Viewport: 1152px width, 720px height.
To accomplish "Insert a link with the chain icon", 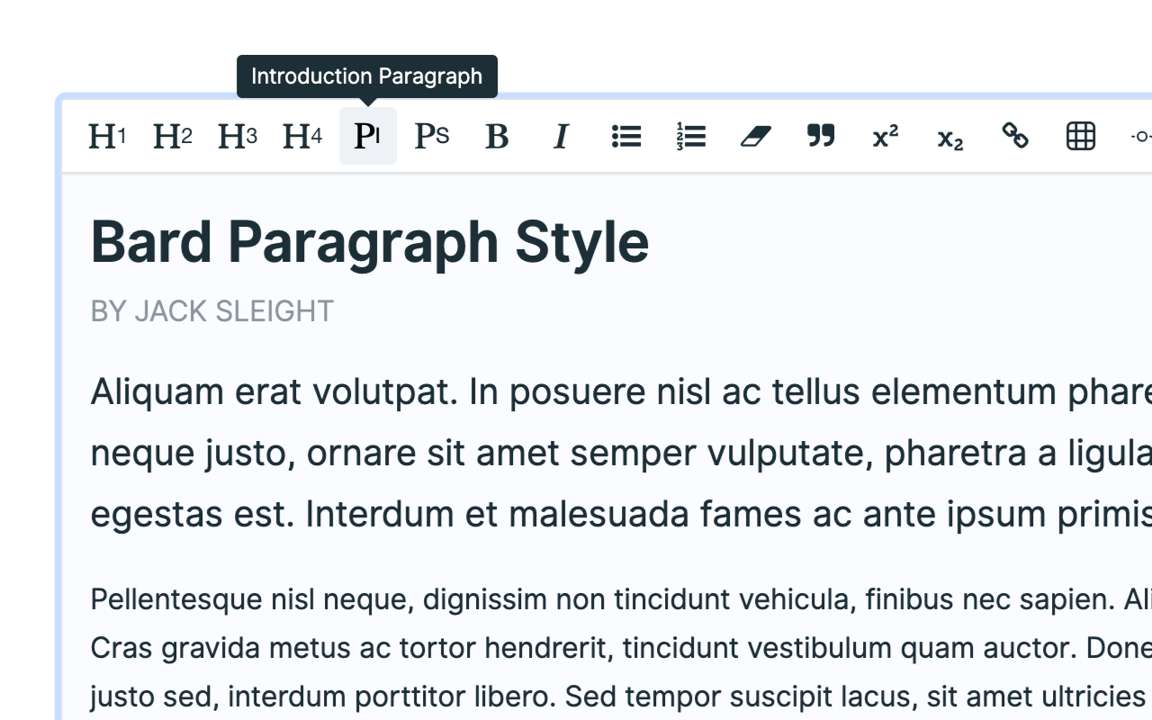I will (1015, 136).
